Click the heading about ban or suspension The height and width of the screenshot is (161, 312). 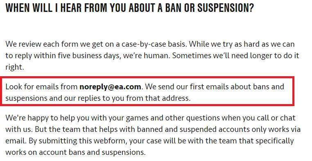(129, 8)
